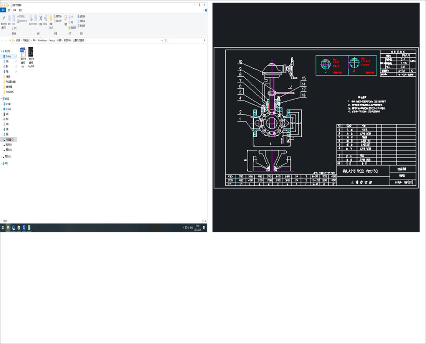Viewport: 426px width, 344px height.
Task: Click ENG language indicator in tray
Action: (x=192, y=227)
